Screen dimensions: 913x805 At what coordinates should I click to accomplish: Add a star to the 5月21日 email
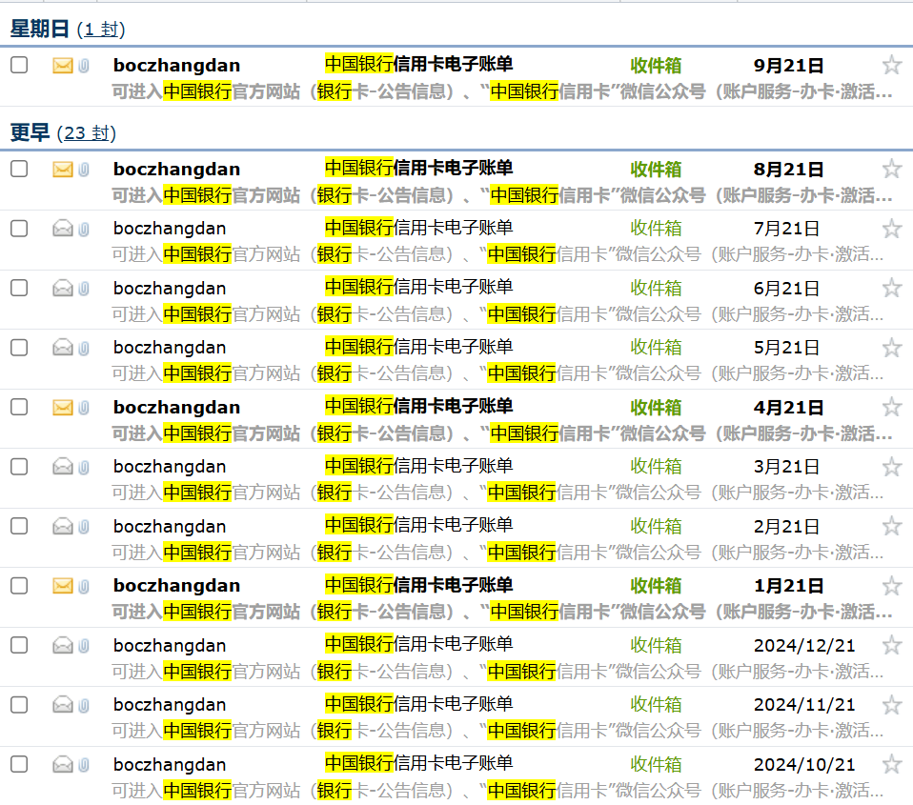point(891,348)
